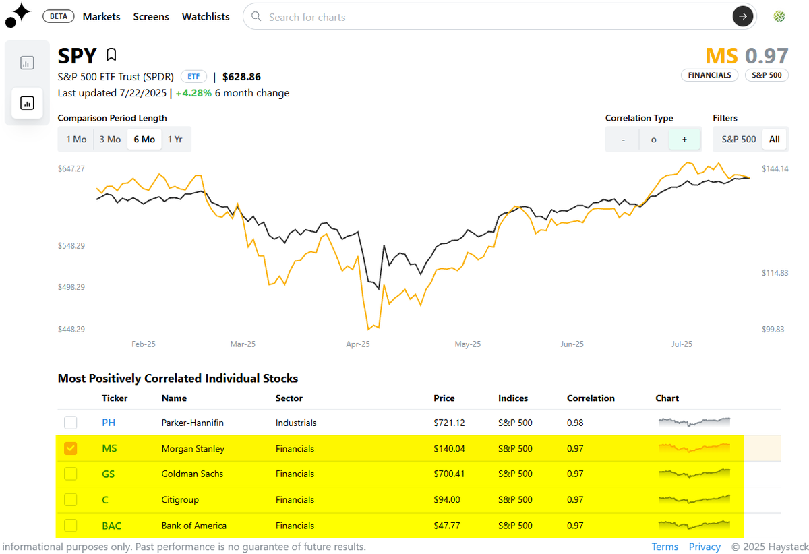The width and height of the screenshot is (809, 554).
Task: Click the Indices column header
Action: tap(513, 398)
